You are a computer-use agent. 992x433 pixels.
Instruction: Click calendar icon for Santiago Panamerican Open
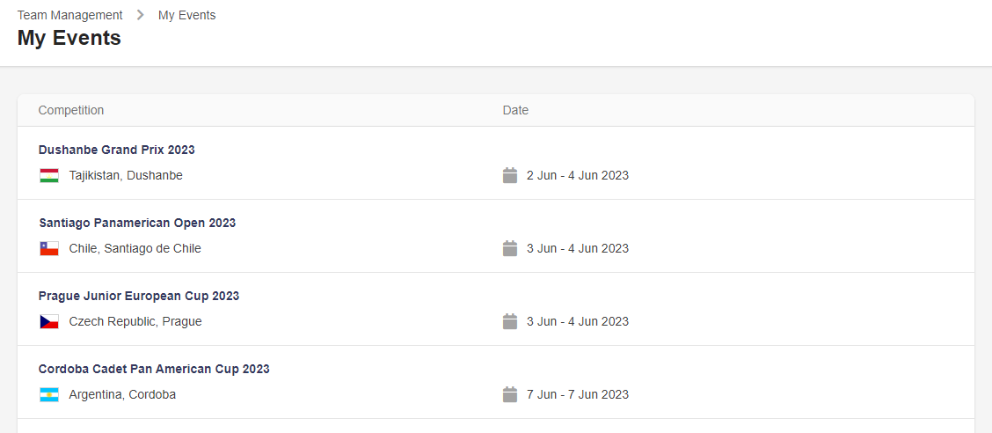point(510,248)
